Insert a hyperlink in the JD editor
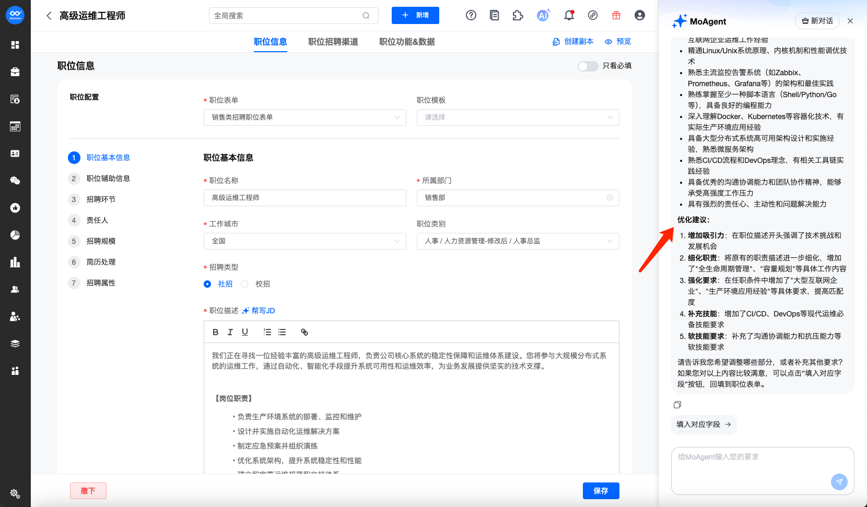This screenshot has height=507, width=867. point(304,332)
